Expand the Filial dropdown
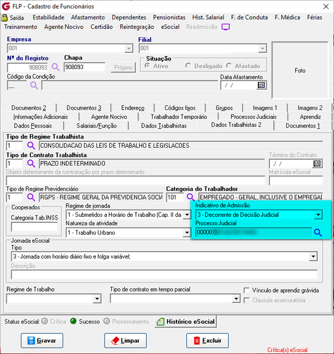The height and width of the screenshot is (354, 334). click(262, 48)
